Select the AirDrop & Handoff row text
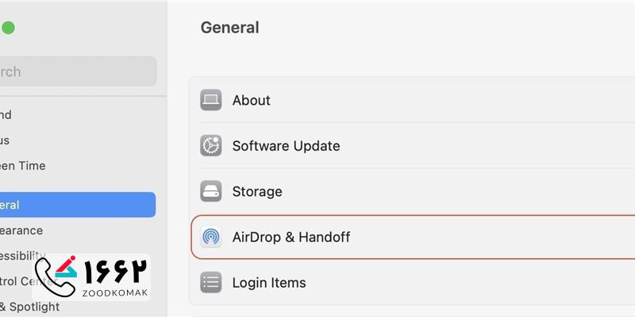The height and width of the screenshot is (317, 635). (x=291, y=237)
